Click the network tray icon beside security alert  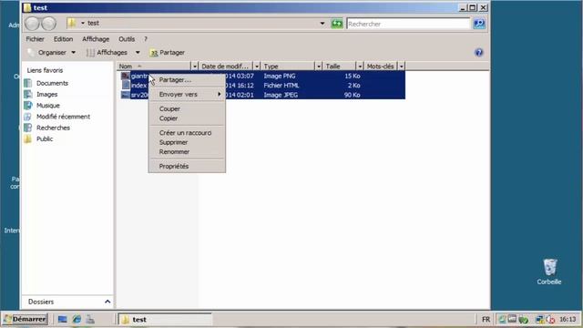[x=540, y=319]
